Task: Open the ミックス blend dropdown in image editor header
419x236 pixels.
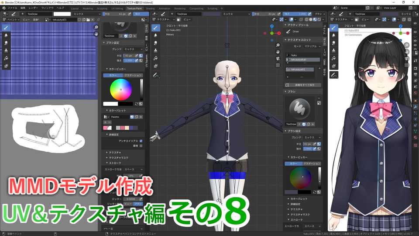Action: (x=86, y=14)
